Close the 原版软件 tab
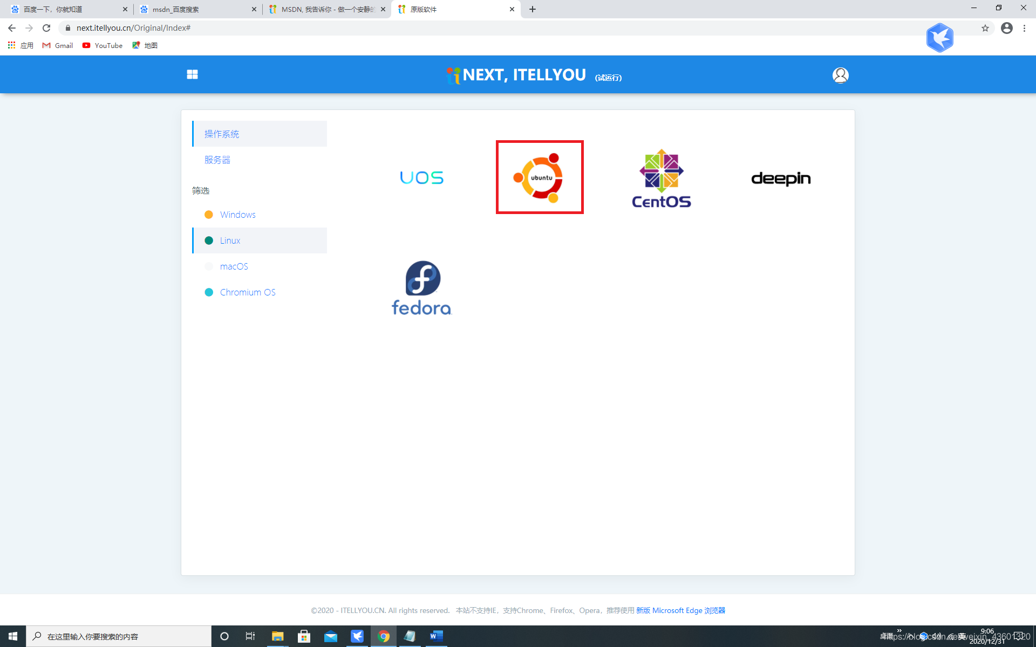 tap(512, 9)
